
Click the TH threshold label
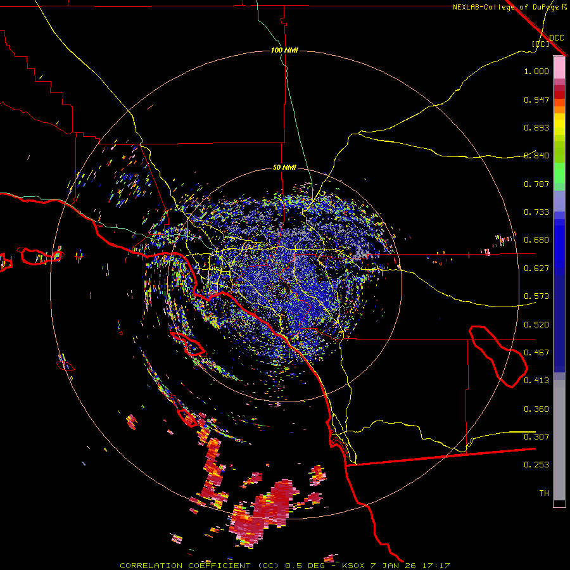544,493
